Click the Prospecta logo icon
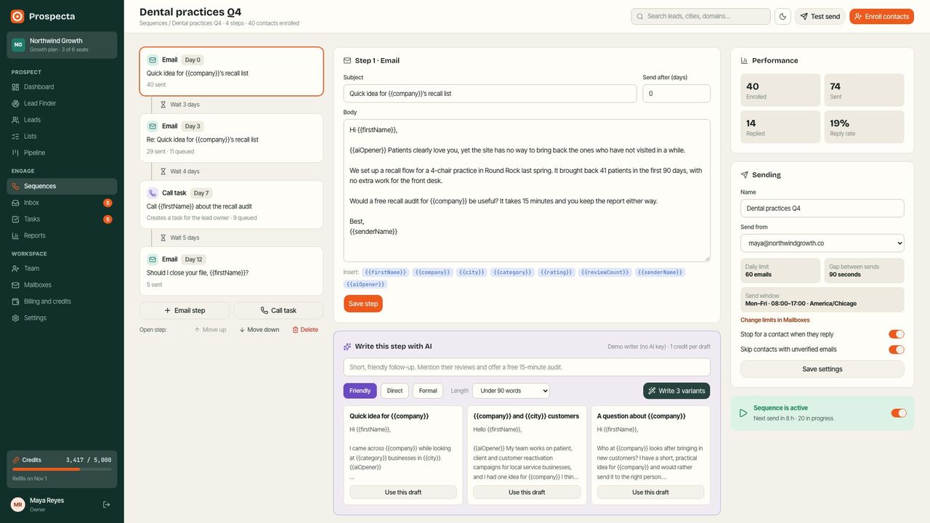This screenshot has width=930, height=523. coord(17,16)
